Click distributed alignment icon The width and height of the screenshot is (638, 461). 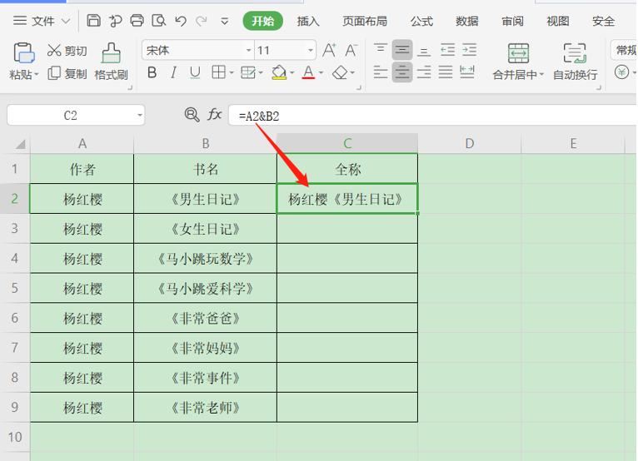click(466, 72)
